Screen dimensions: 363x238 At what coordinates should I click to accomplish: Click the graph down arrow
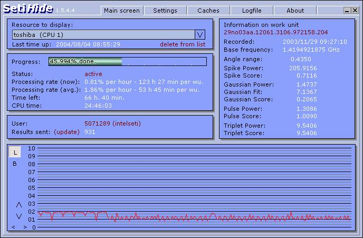click(x=19, y=216)
